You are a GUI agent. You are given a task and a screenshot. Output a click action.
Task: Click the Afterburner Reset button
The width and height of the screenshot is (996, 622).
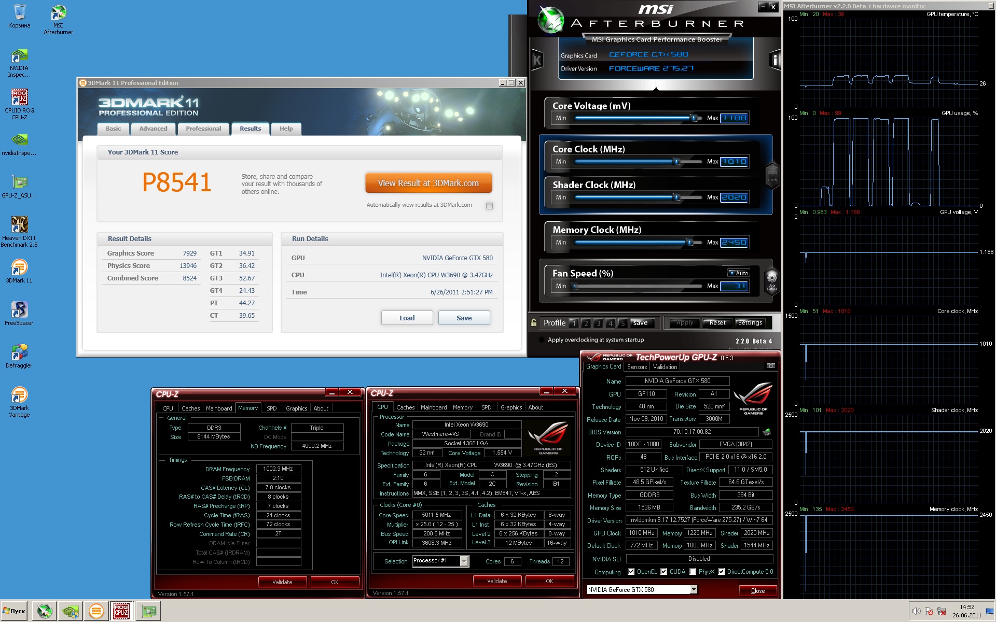click(x=717, y=323)
